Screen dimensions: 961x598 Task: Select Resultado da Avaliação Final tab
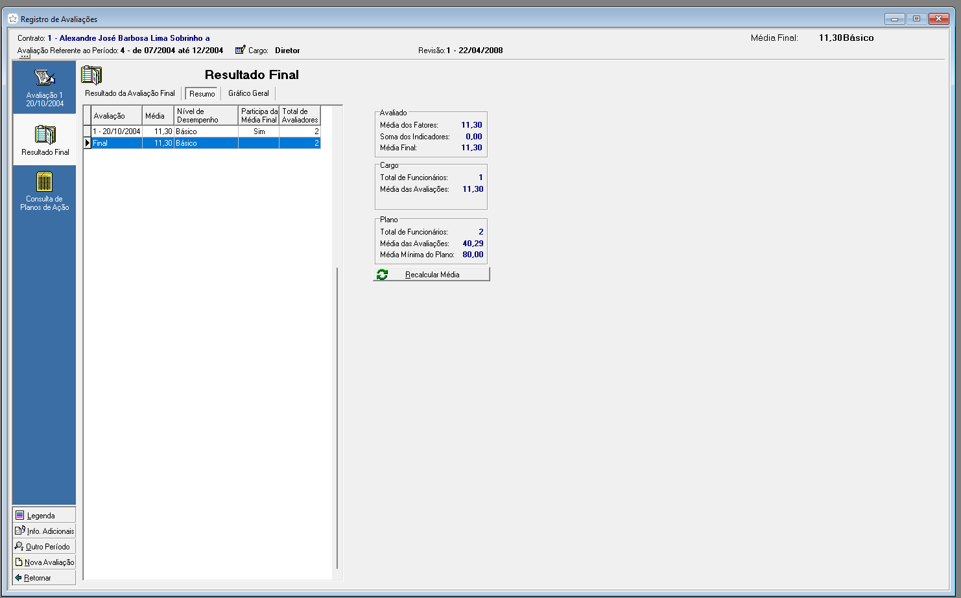tap(130, 93)
